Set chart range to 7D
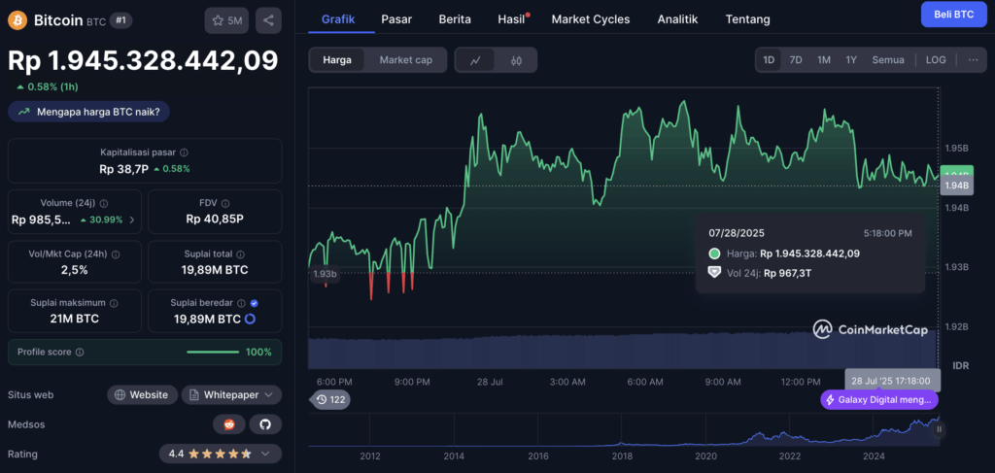995x473 pixels. click(796, 60)
